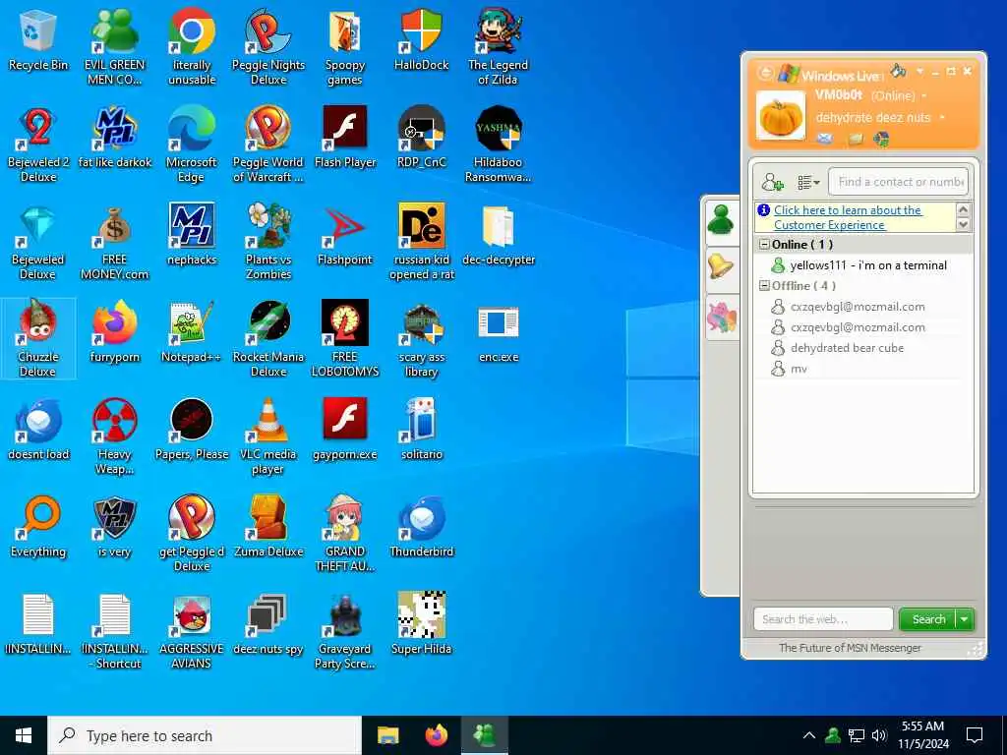Click 'The Future of MSN Messenger' footer text

click(850, 648)
